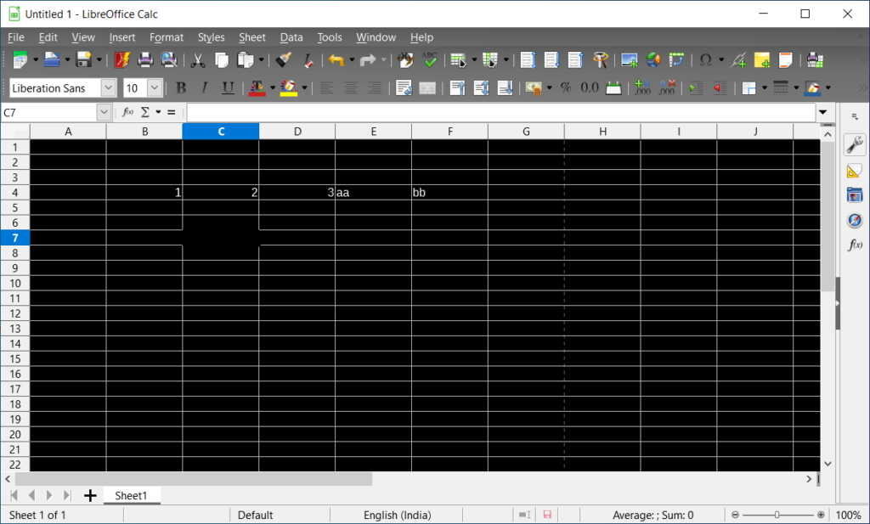The image size is (870, 524).
Task: Run the spelling check icon
Action: (429, 60)
